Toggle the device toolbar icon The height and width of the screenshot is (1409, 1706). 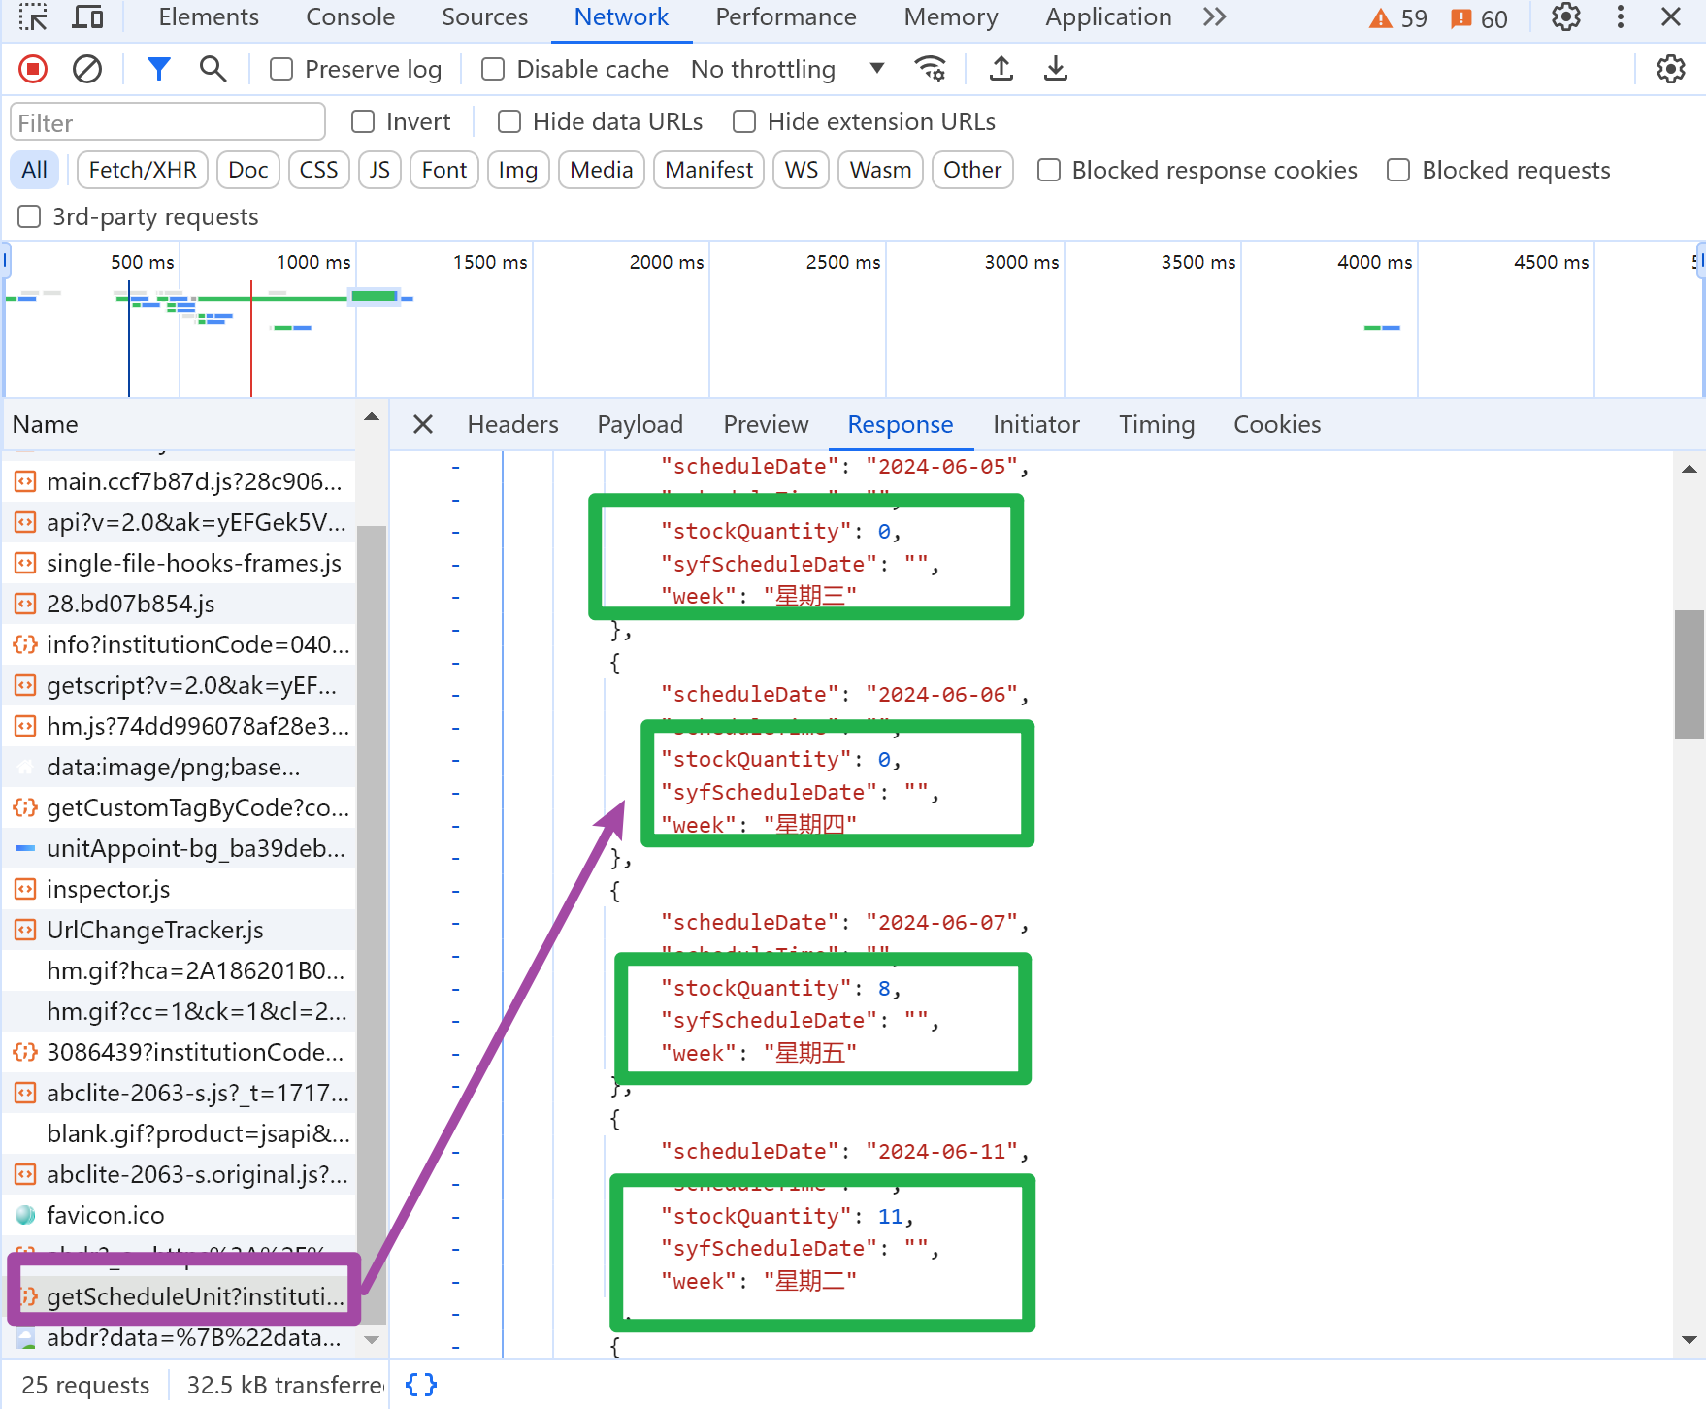(88, 17)
